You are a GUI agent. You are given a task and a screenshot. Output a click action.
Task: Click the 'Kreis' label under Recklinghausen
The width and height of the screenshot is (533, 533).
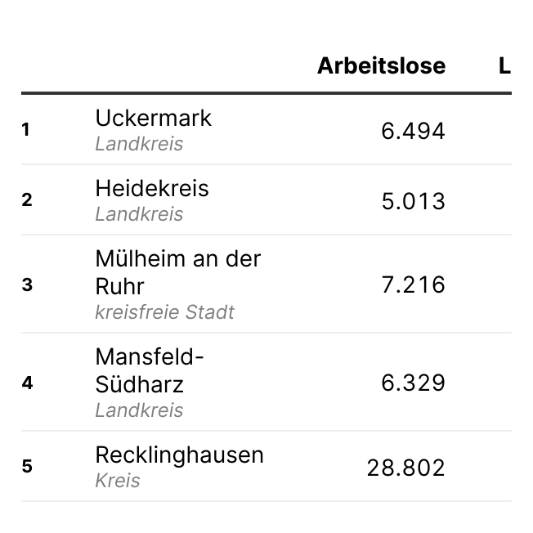pyautogui.click(x=118, y=481)
